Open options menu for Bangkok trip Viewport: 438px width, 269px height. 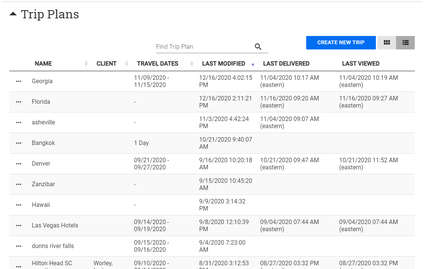[x=19, y=143]
